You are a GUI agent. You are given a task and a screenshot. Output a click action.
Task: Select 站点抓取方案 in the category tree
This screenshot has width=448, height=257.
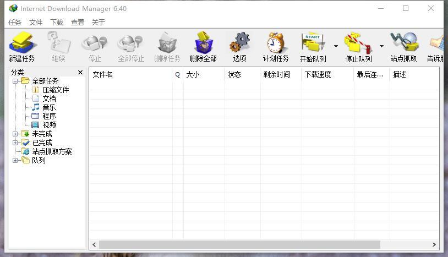point(51,151)
